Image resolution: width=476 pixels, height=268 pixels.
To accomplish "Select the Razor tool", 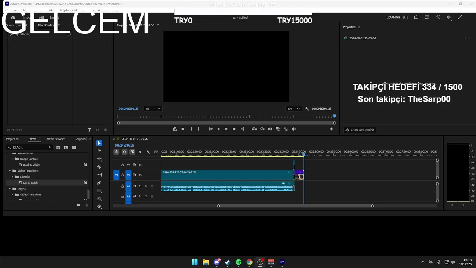I will [x=99, y=167].
